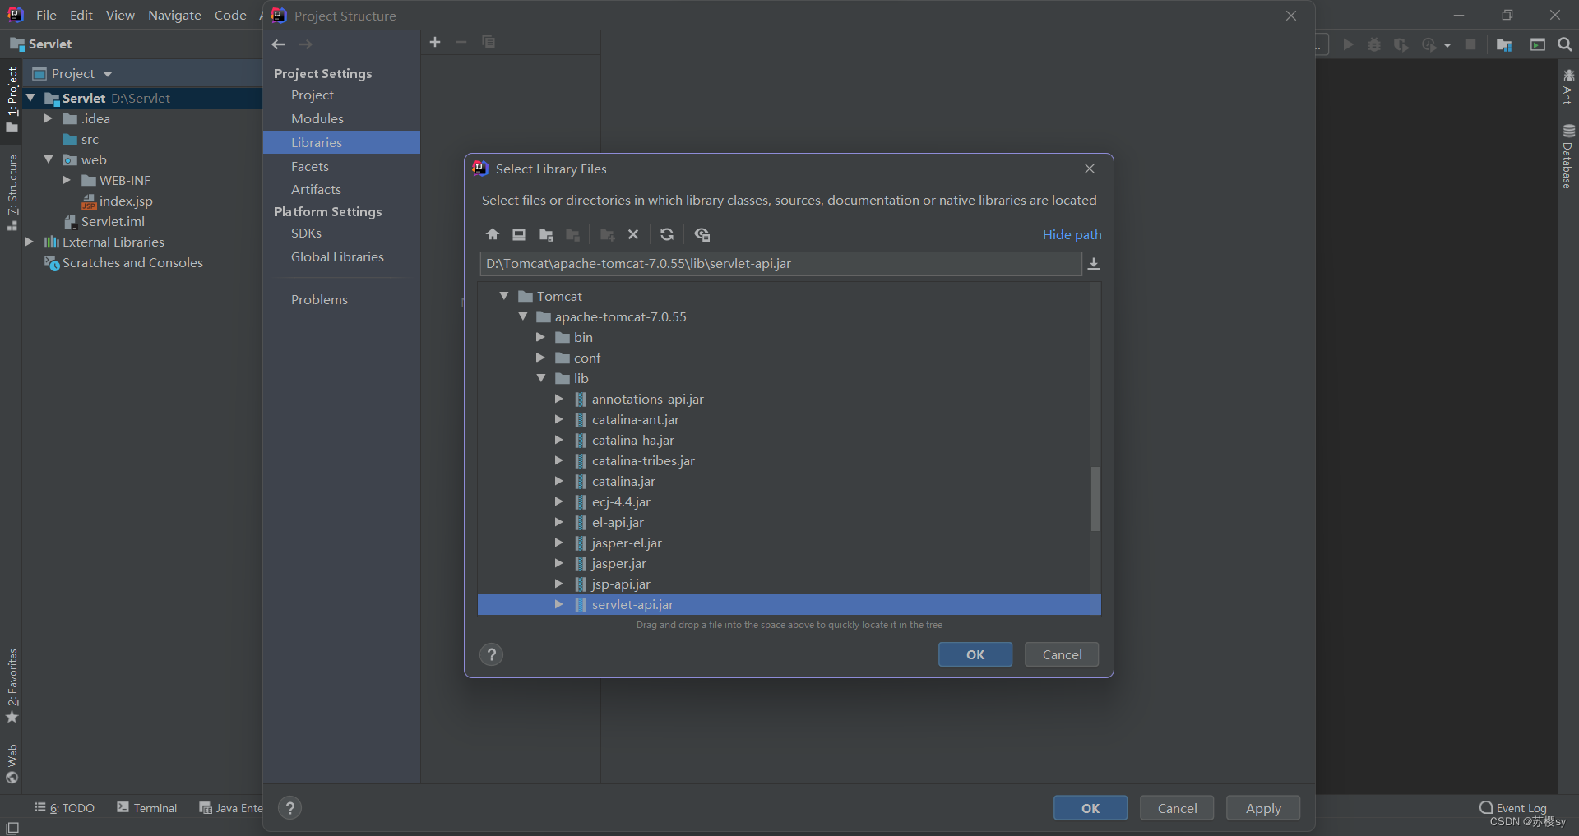Image resolution: width=1579 pixels, height=836 pixels.
Task: Open the View menu
Action: (120, 16)
